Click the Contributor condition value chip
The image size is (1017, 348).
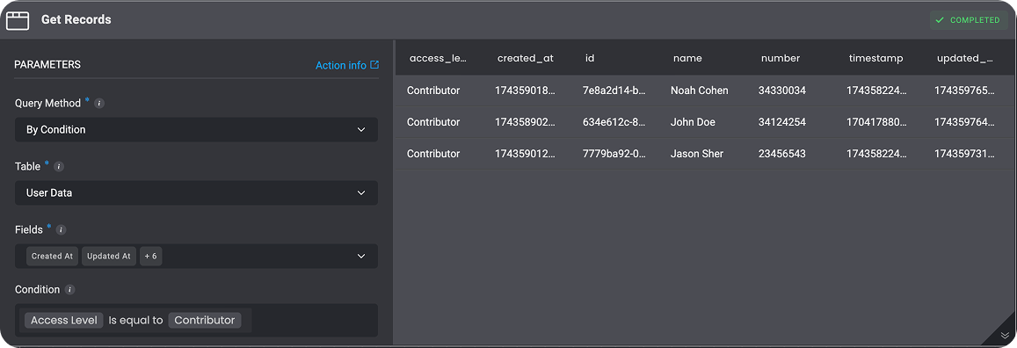click(204, 320)
